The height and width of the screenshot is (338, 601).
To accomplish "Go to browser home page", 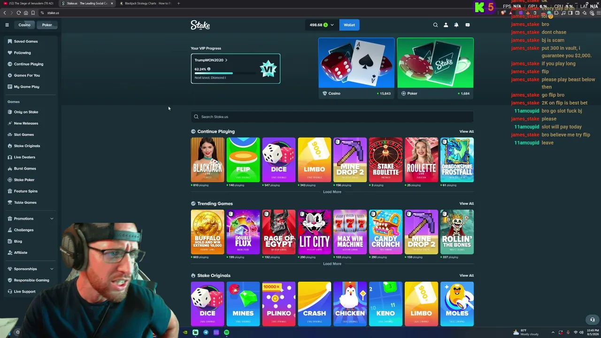I will 26,13.
